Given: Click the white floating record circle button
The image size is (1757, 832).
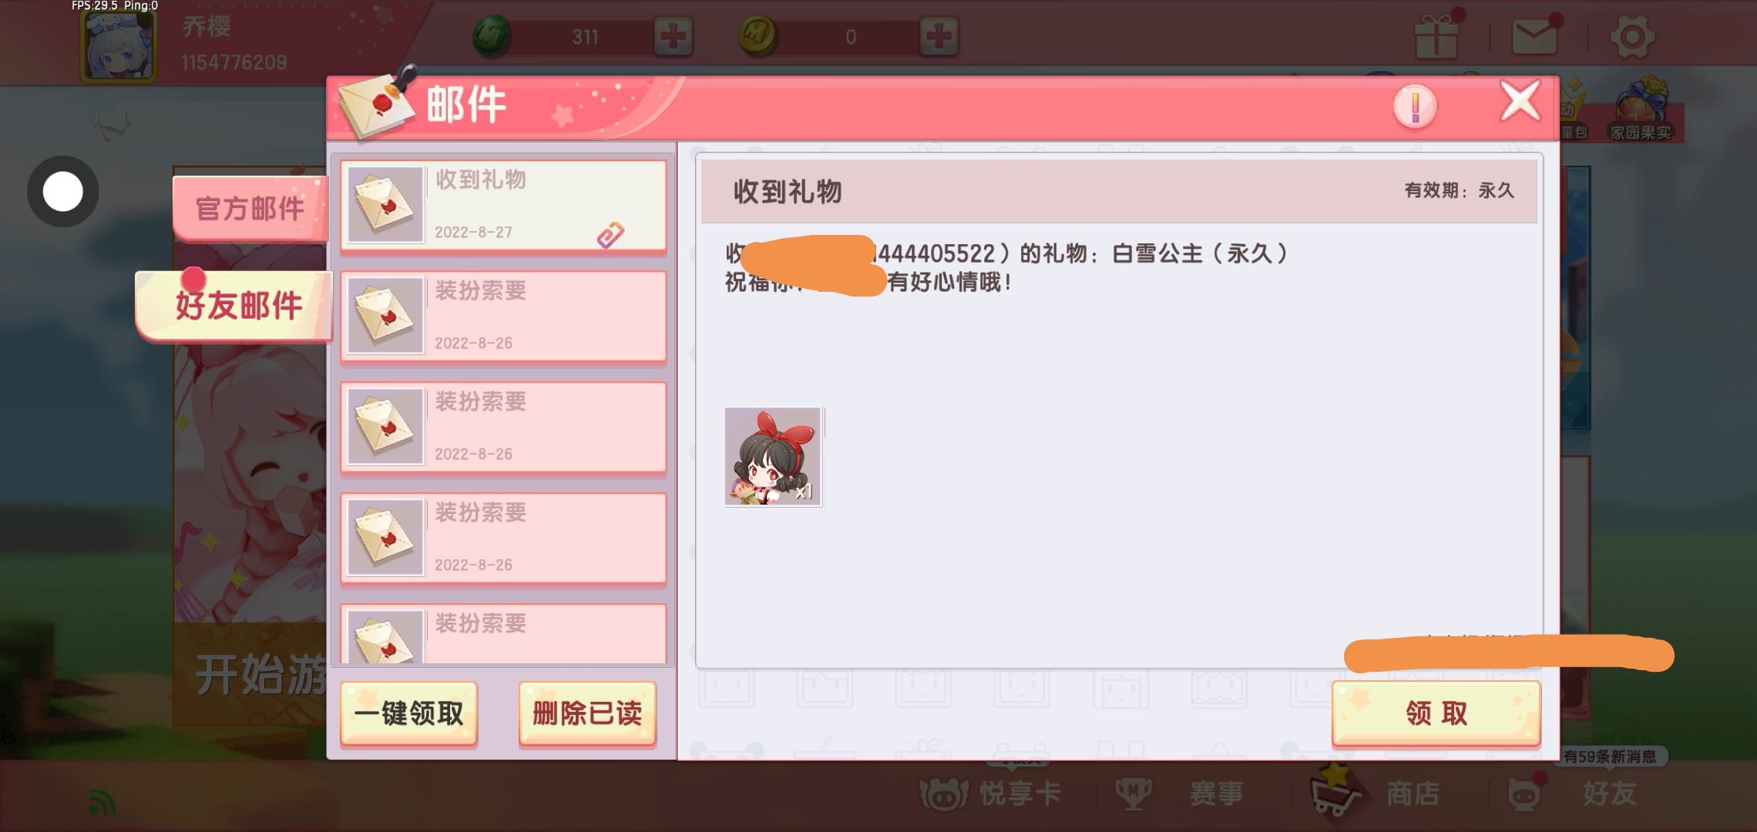Looking at the screenshot, I should 63,192.
